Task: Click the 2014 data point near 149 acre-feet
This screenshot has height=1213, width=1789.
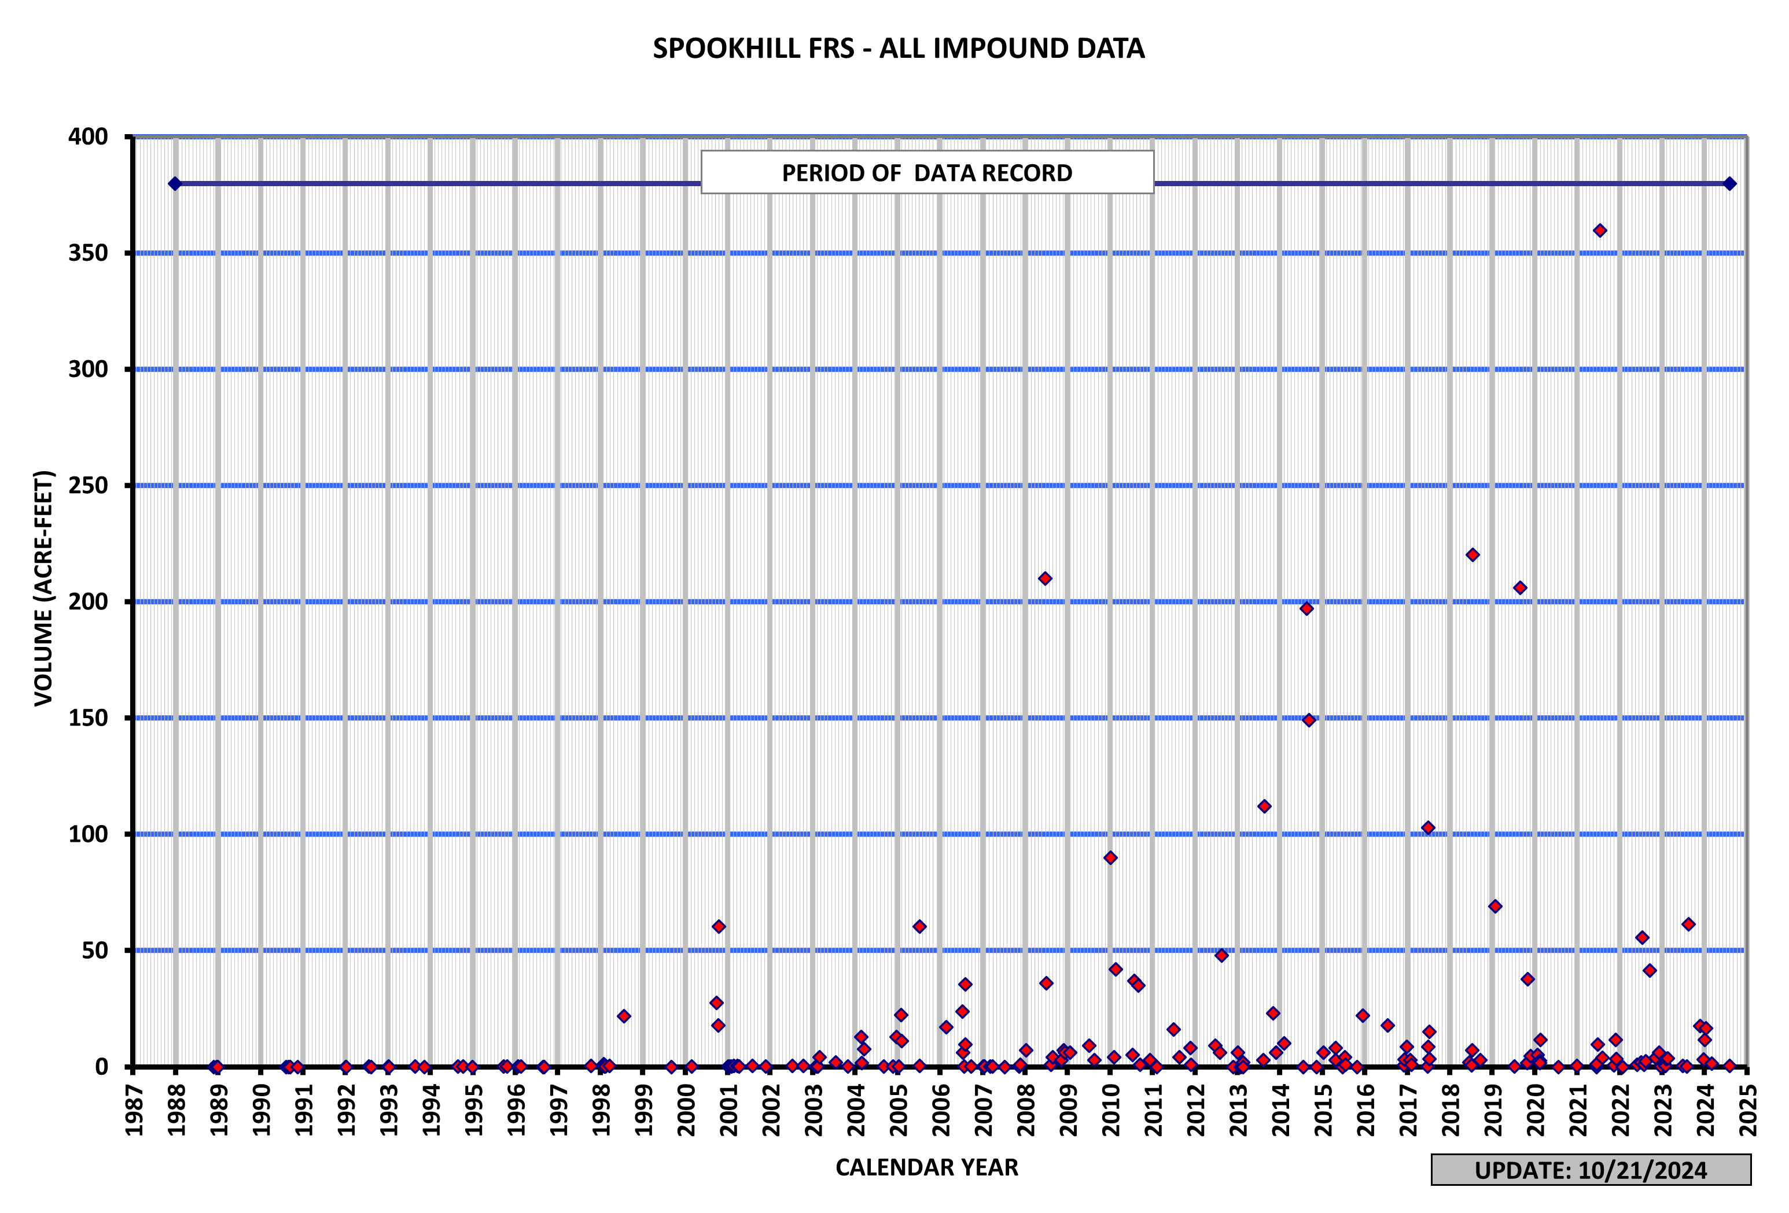Action: pyautogui.click(x=1309, y=720)
